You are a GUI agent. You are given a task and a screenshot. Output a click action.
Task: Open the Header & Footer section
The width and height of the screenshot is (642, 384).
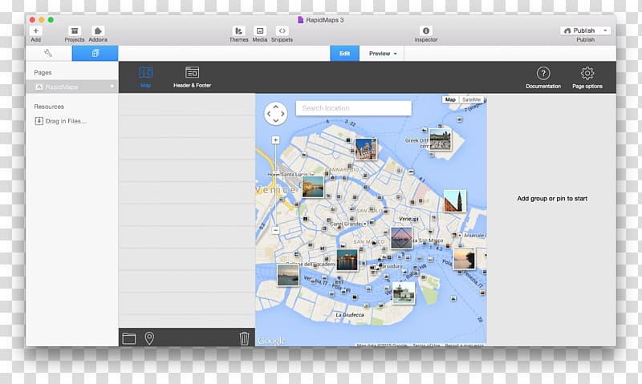192,77
